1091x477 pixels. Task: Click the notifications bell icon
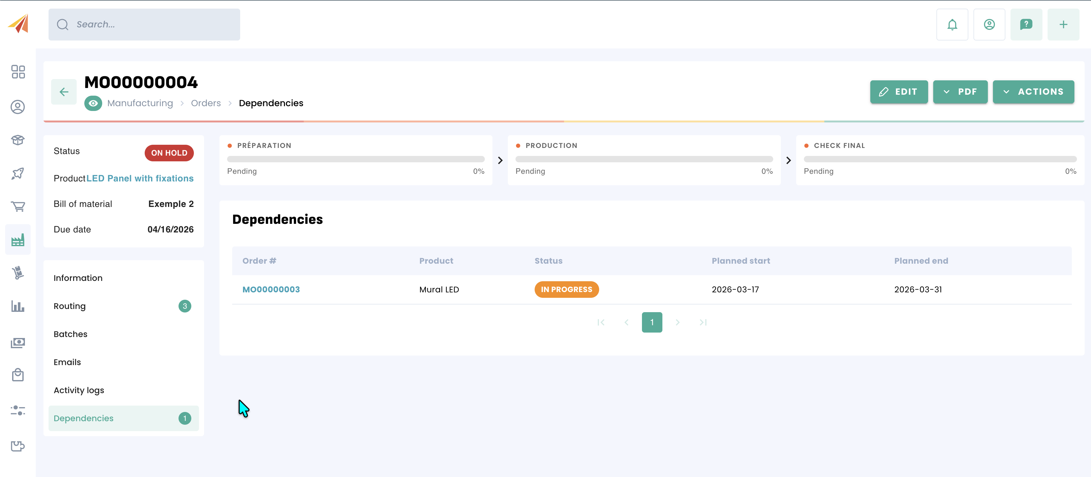coord(952,25)
